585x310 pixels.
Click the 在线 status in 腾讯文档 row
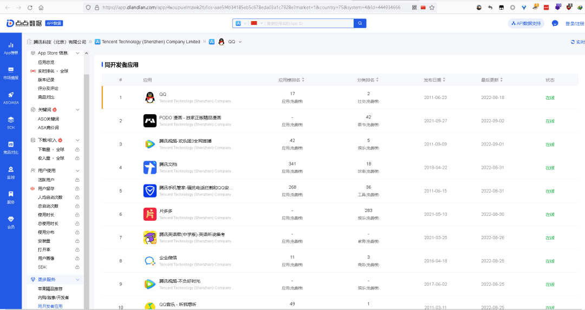pyautogui.click(x=550, y=168)
